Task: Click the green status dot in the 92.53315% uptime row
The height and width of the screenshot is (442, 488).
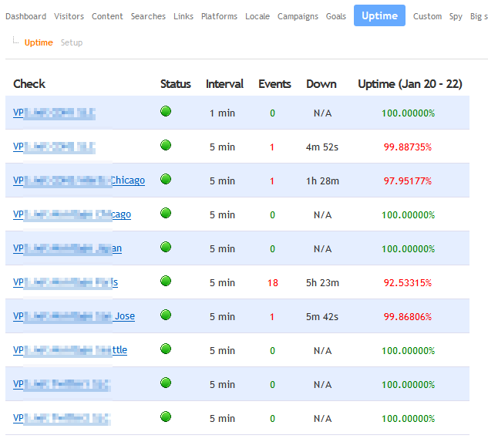Action: point(166,282)
